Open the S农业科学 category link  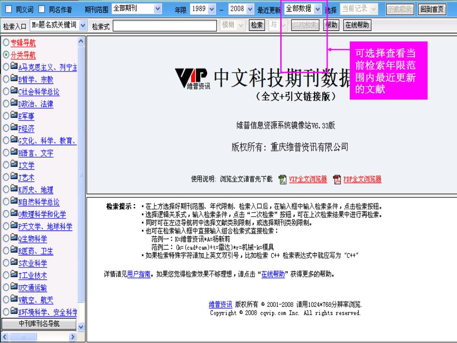(33, 264)
